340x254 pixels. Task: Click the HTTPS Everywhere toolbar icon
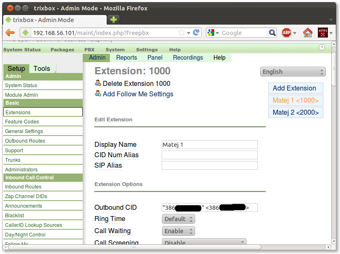(323, 33)
